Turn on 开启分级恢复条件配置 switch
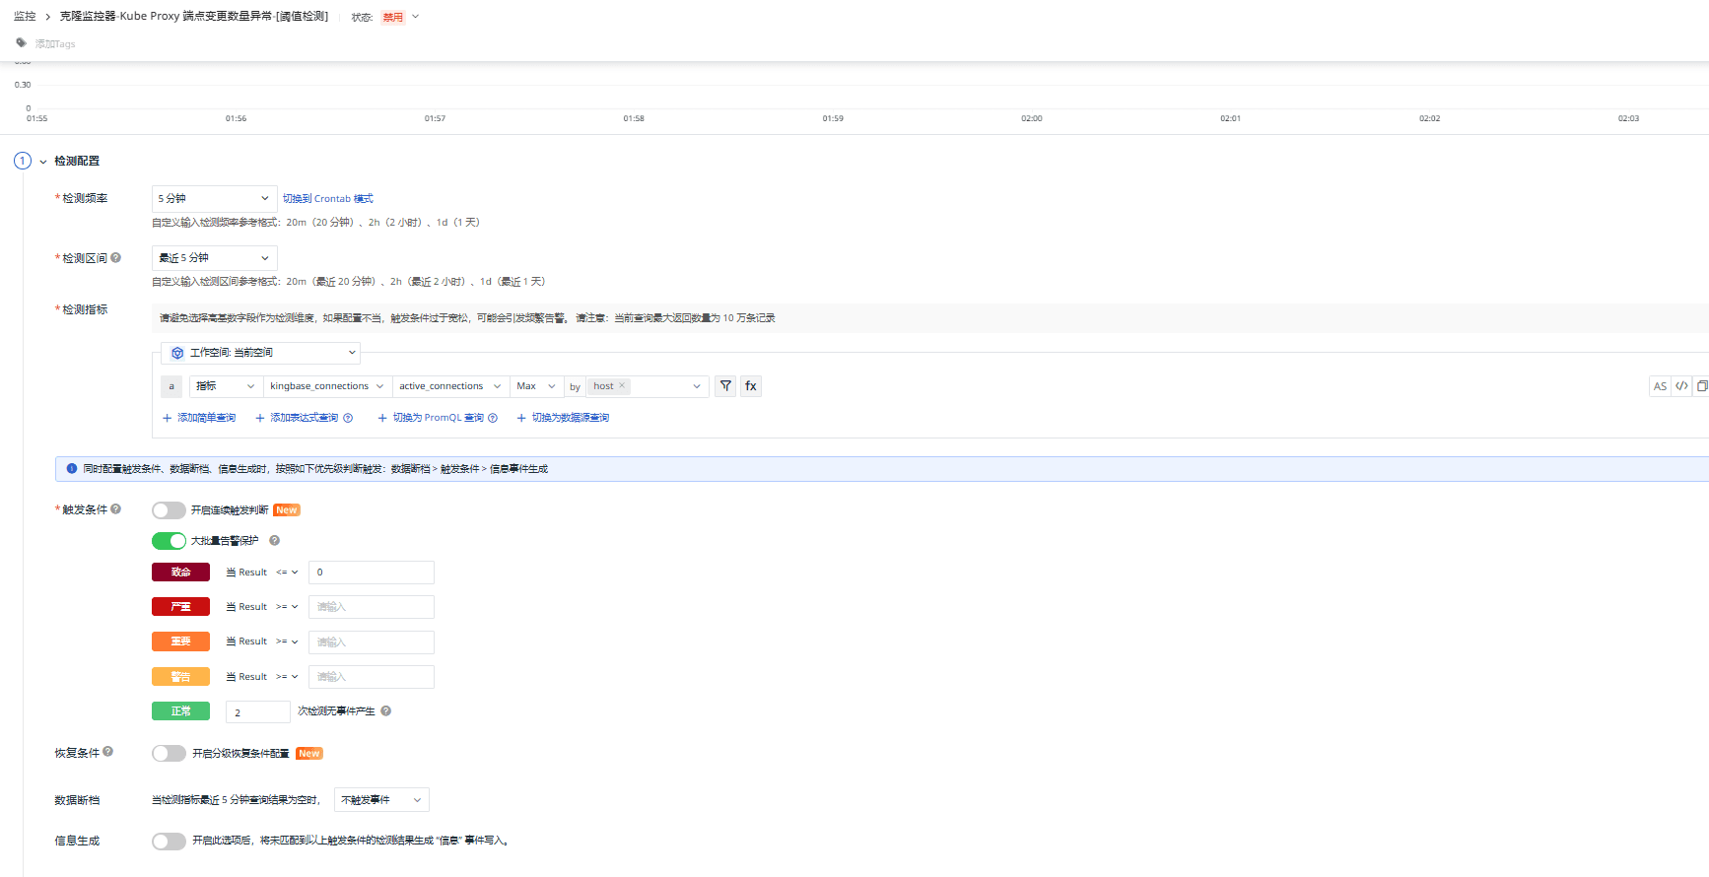 [169, 754]
